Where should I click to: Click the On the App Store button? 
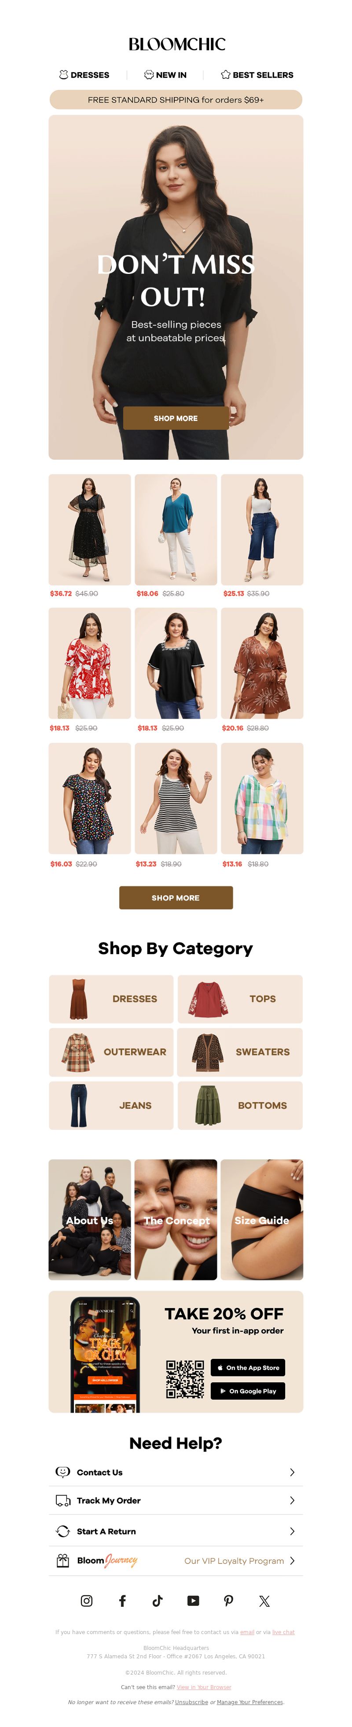(x=247, y=1368)
